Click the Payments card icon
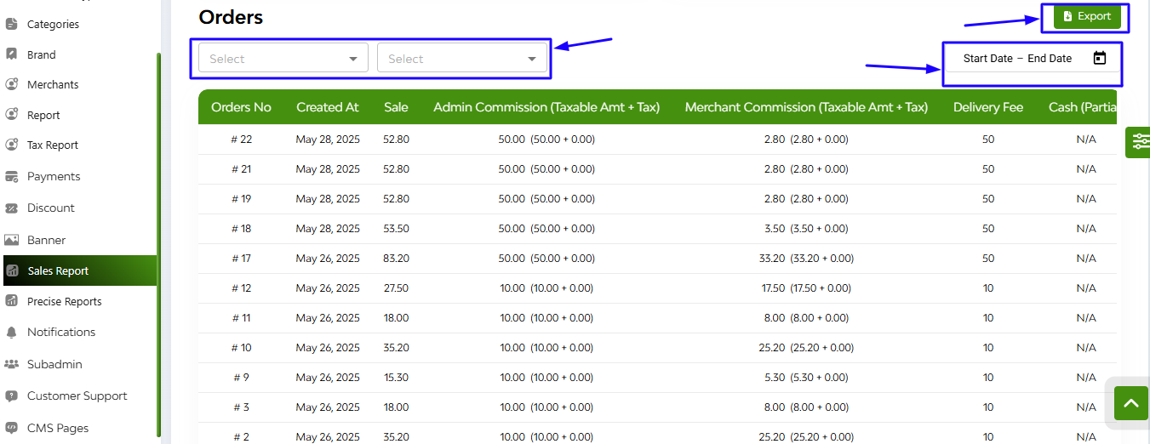This screenshot has height=444, width=1150. click(11, 176)
